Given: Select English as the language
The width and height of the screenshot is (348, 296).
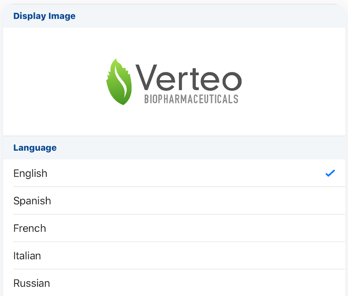Looking at the screenshot, I should 30,173.
